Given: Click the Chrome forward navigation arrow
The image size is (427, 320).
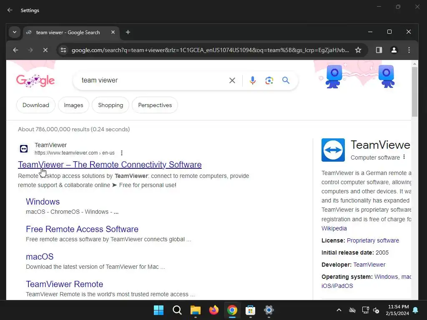Looking at the screenshot, I should click(x=30, y=50).
